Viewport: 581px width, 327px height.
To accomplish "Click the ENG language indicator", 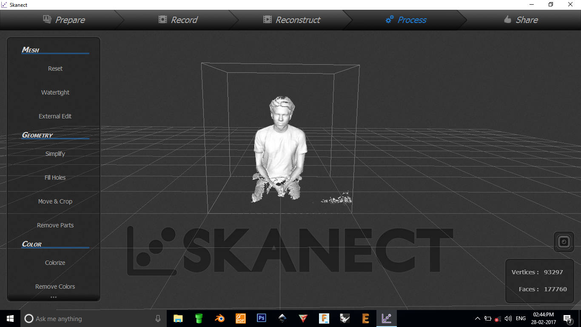I will (521, 318).
